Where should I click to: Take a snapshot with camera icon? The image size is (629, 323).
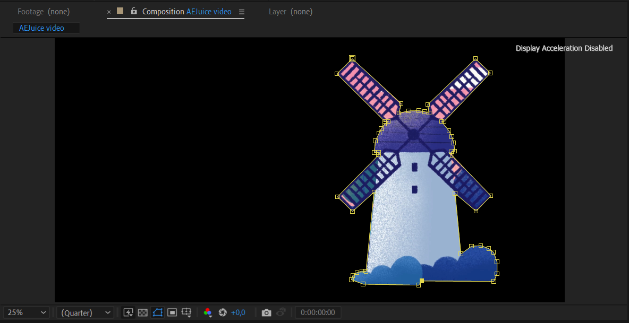tap(267, 312)
